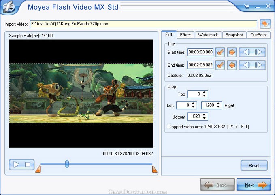The width and height of the screenshot is (275, 195).
Task: Minimize the Moyea Flash Video window
Action: (x=258, y=7)
